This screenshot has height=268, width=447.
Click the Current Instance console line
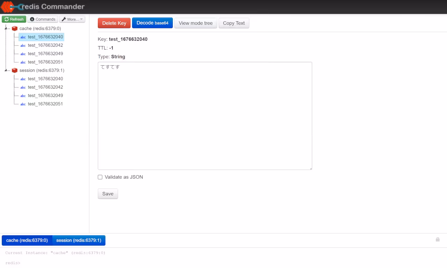click(x=55, y=253)
